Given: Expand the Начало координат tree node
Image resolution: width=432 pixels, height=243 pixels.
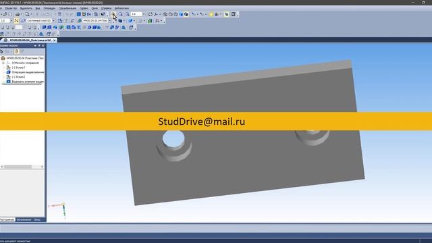Looking at the screenshot, I should point(3,63).
